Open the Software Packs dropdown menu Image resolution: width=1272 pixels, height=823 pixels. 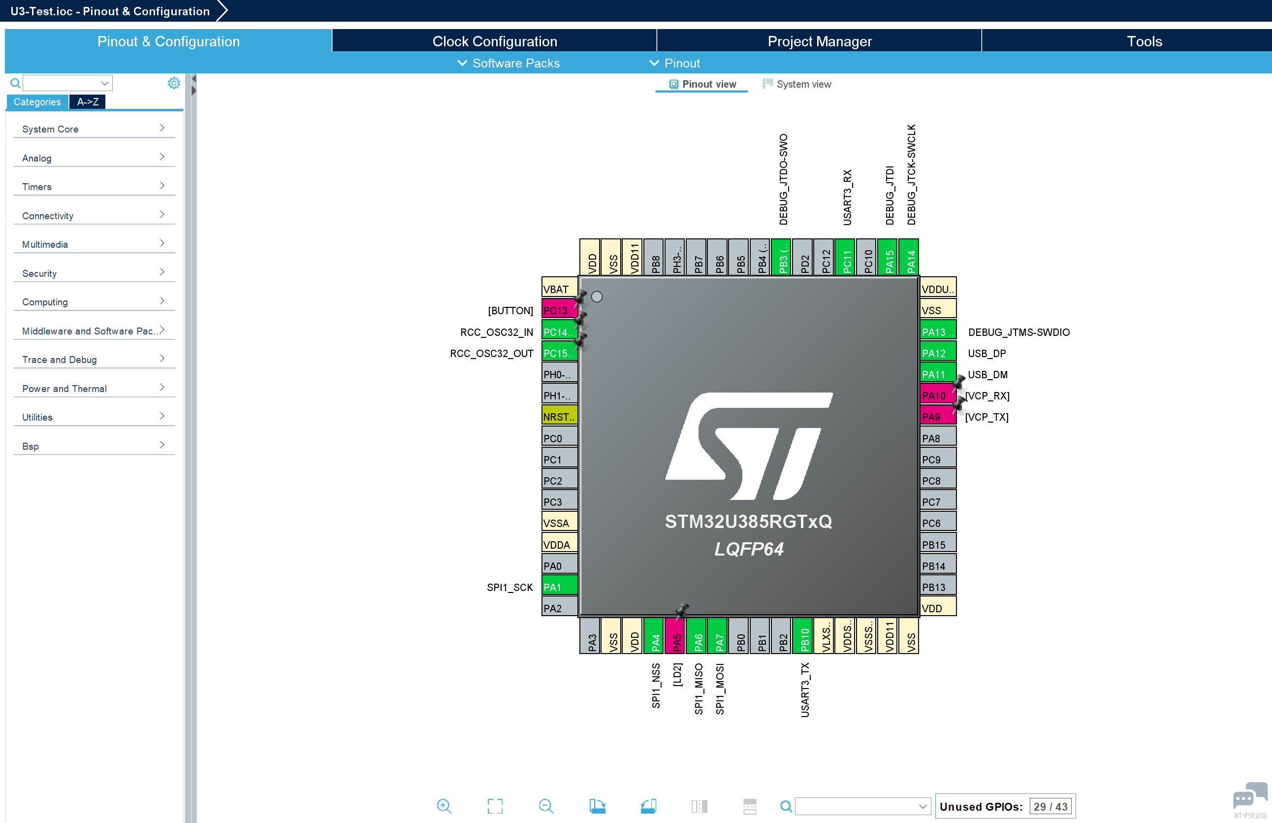(509, 63)
